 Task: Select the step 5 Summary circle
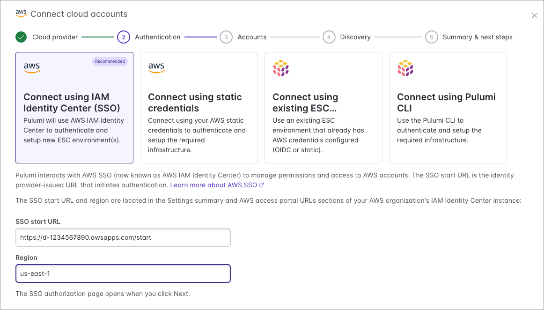click(x=432, y=37)
